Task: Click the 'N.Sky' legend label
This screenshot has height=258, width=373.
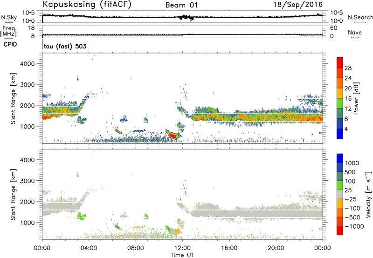Action: [x=9, y=17]
